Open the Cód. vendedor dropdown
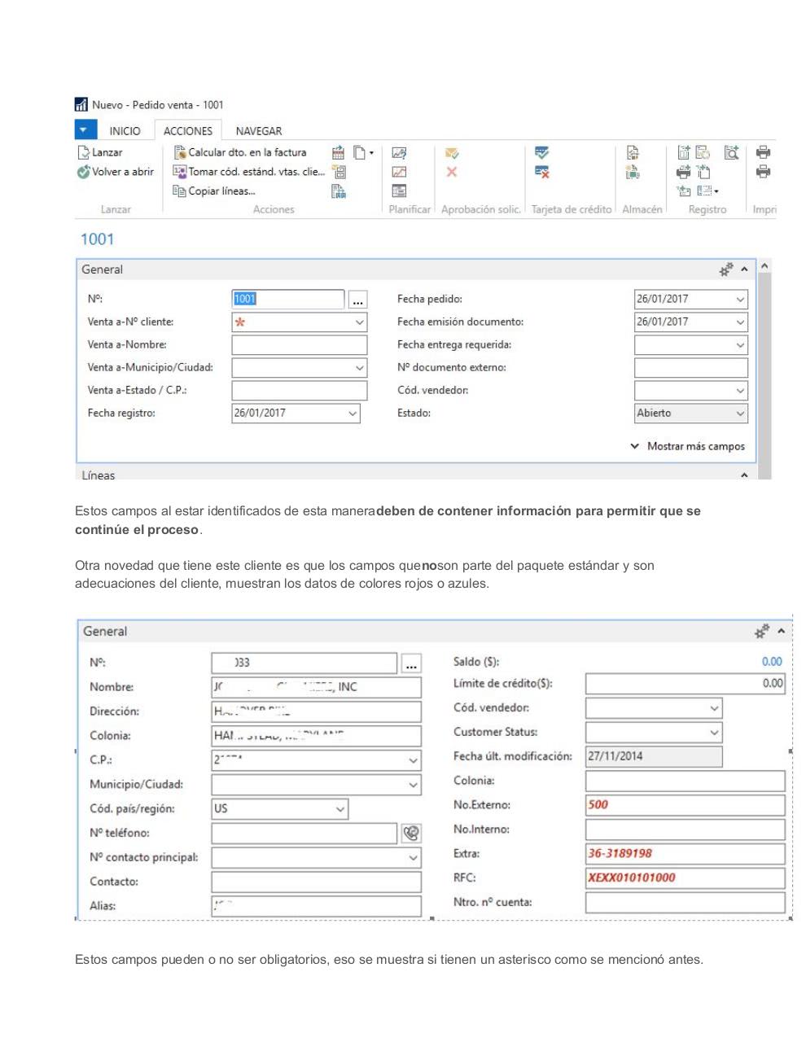Screen dimensions: 806x1042 [741, 390]
